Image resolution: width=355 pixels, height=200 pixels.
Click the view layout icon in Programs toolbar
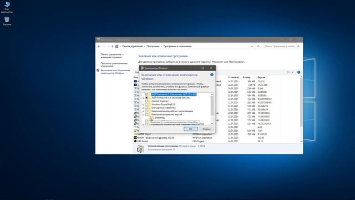point(288,72)
